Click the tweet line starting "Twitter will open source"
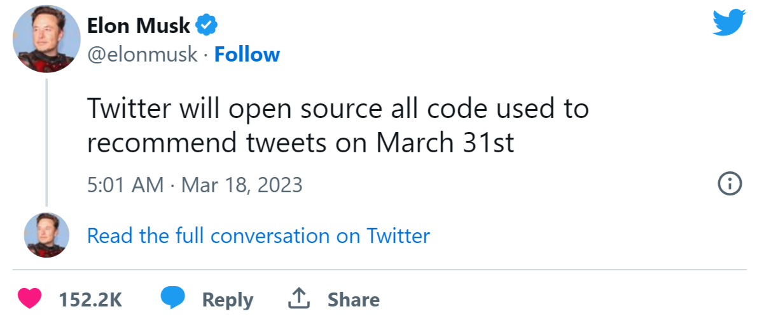Screen dimensions: 757x316 point(338,109)
